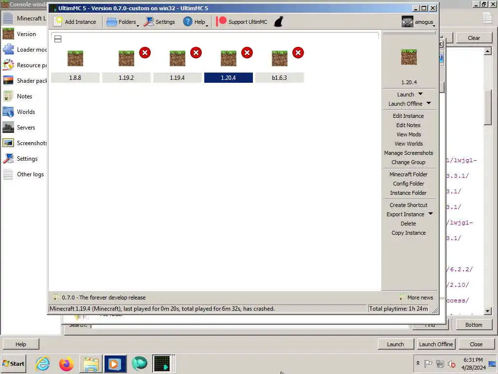Click Help button in console window
This screenshot has width=498, height=374.
pyautogui.click(x=20, y=344)
